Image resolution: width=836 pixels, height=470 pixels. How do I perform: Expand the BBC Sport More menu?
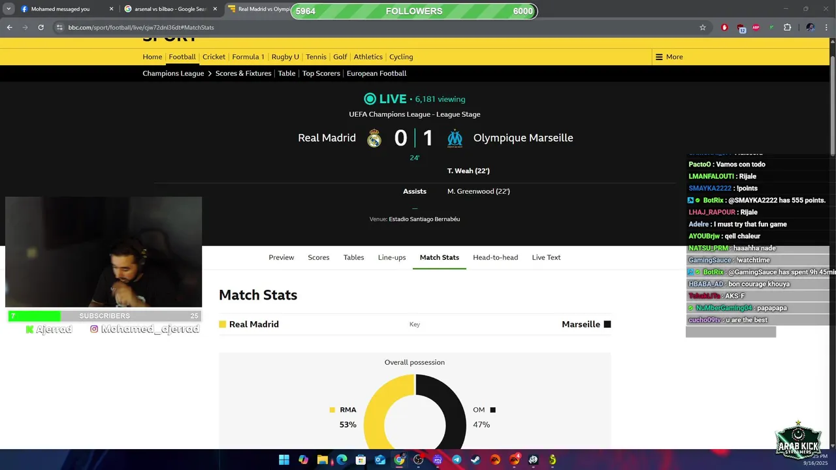(x=669, y=57)
